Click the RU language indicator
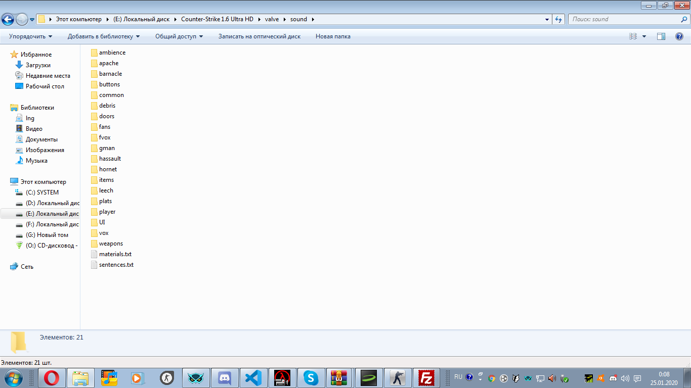 coord(458,377)
